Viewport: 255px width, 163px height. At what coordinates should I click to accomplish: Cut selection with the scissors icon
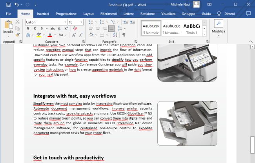coord(17,22)
